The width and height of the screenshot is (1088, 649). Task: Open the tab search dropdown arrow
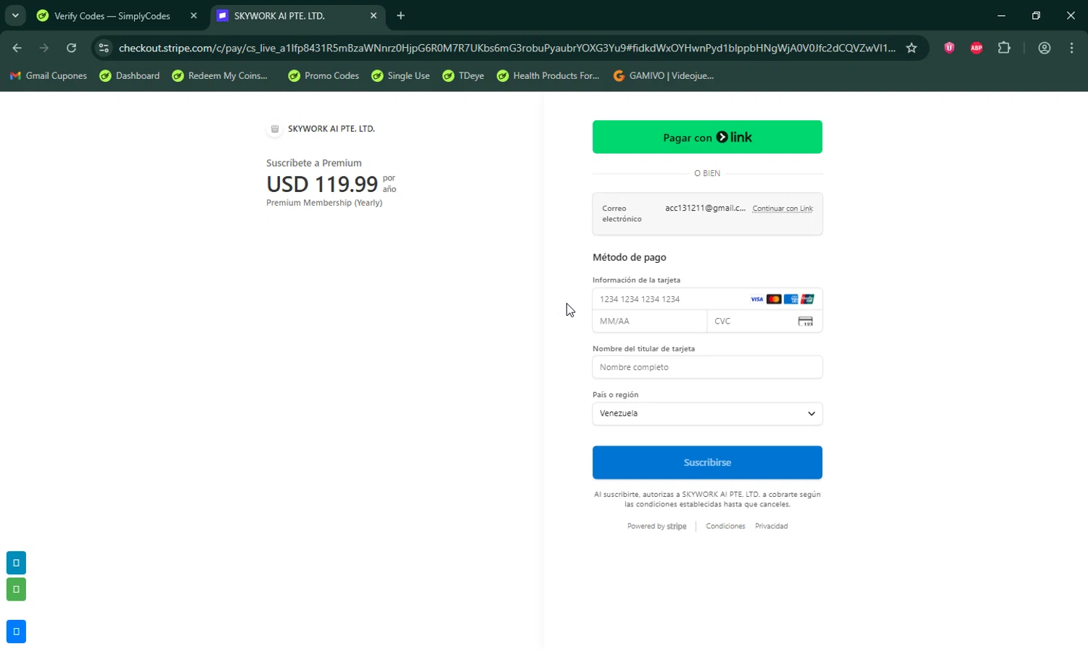15,15
